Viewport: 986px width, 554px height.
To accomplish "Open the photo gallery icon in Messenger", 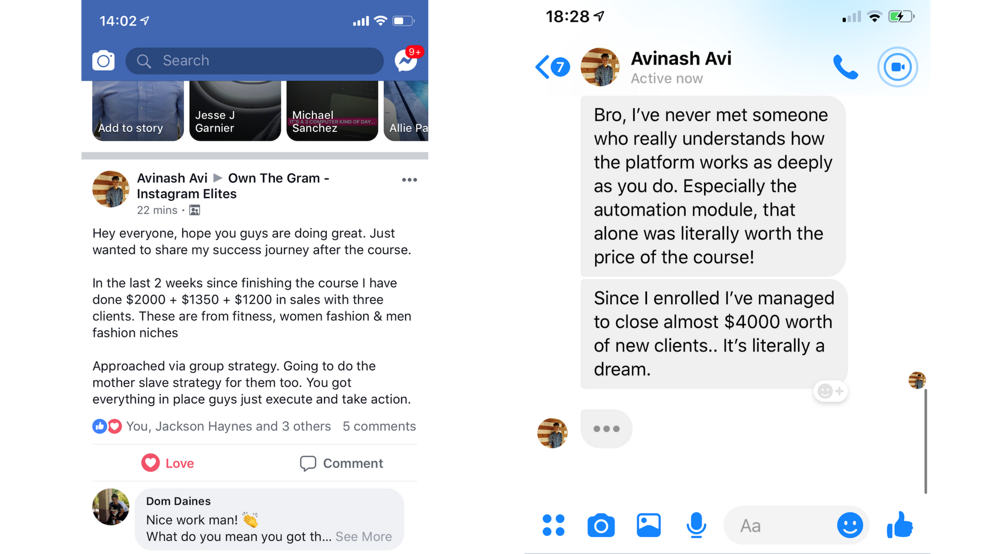I will (649, 525).
